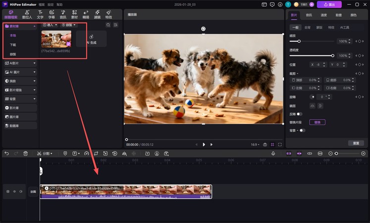The height and width of the screenshot is (223, 370).
Task: Take a snapshot with the camera icon
Action: point(265,145)
